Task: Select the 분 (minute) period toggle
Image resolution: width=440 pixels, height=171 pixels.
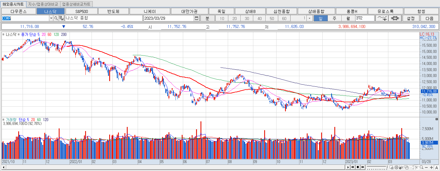Action: (x=207, y=18)
